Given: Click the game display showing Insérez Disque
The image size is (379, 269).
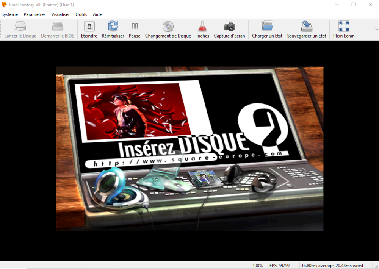Looking at the screenshot, I should (189, 149).
